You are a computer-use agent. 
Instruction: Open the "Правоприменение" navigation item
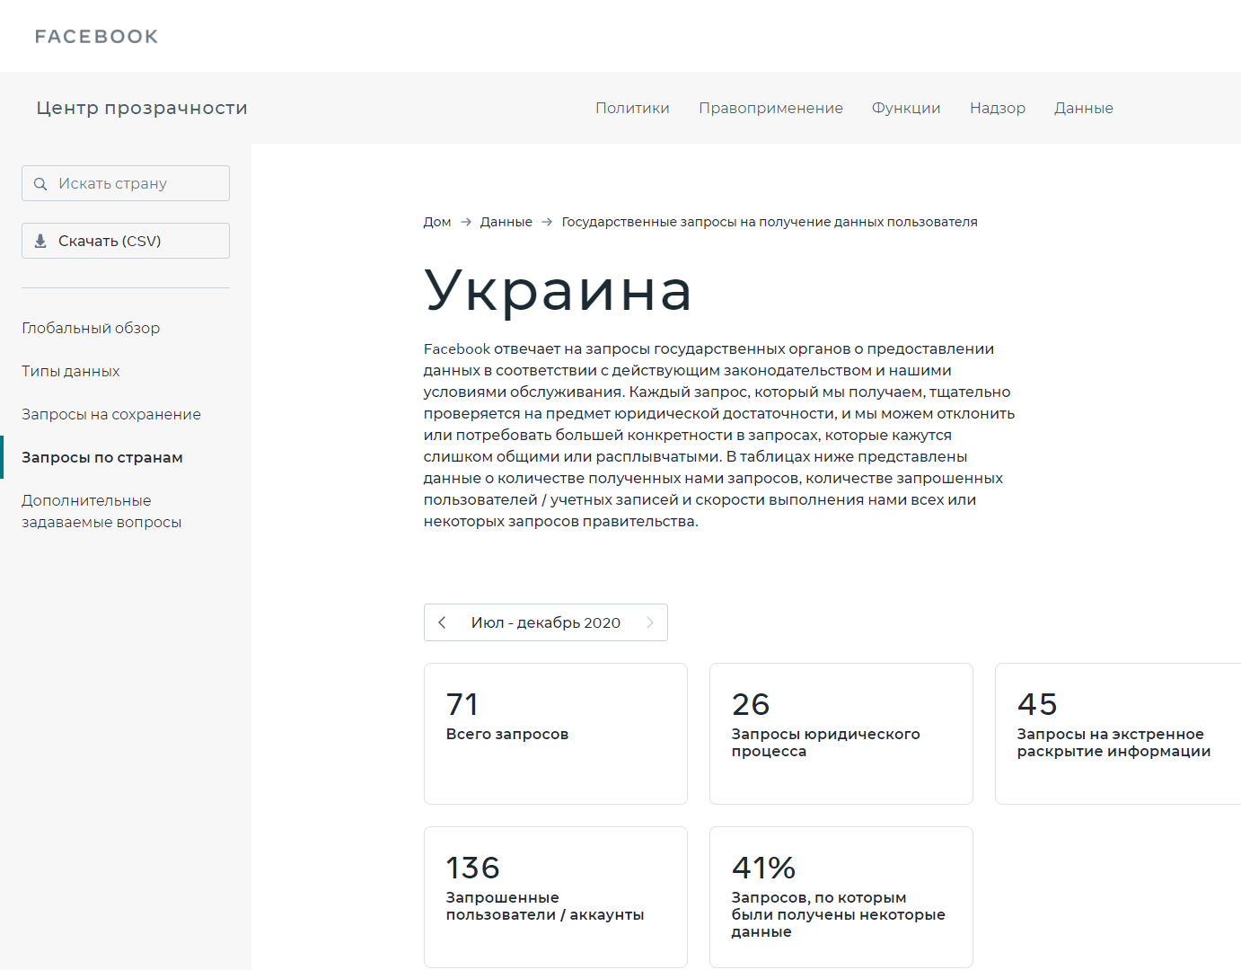[x=770, y=108]
